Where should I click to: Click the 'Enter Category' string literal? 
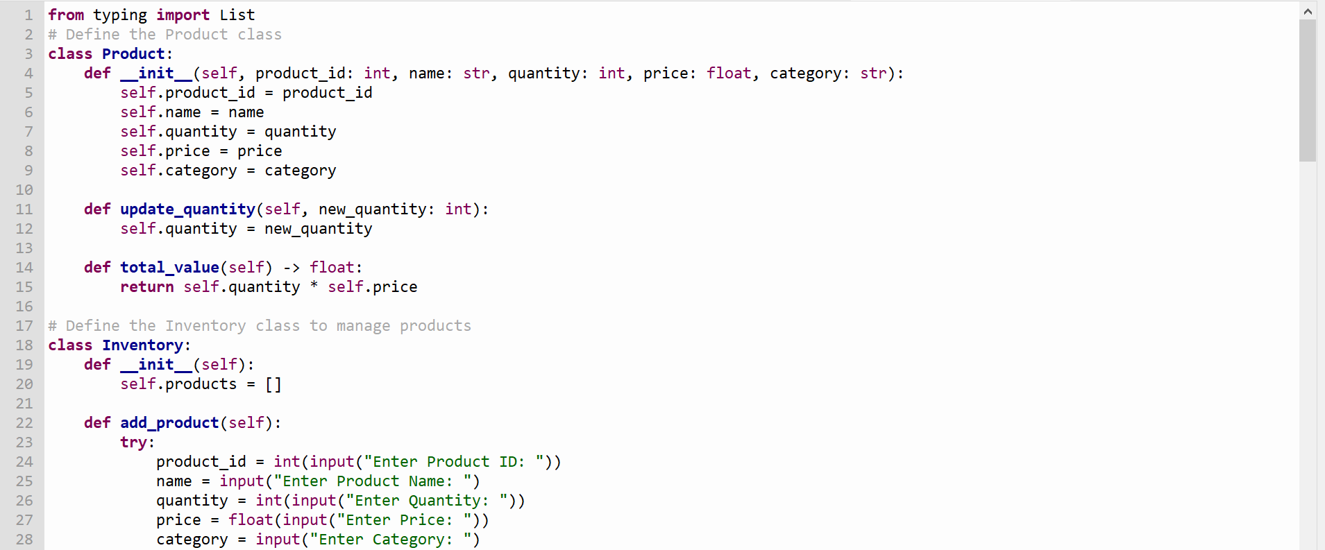point(391,540)
